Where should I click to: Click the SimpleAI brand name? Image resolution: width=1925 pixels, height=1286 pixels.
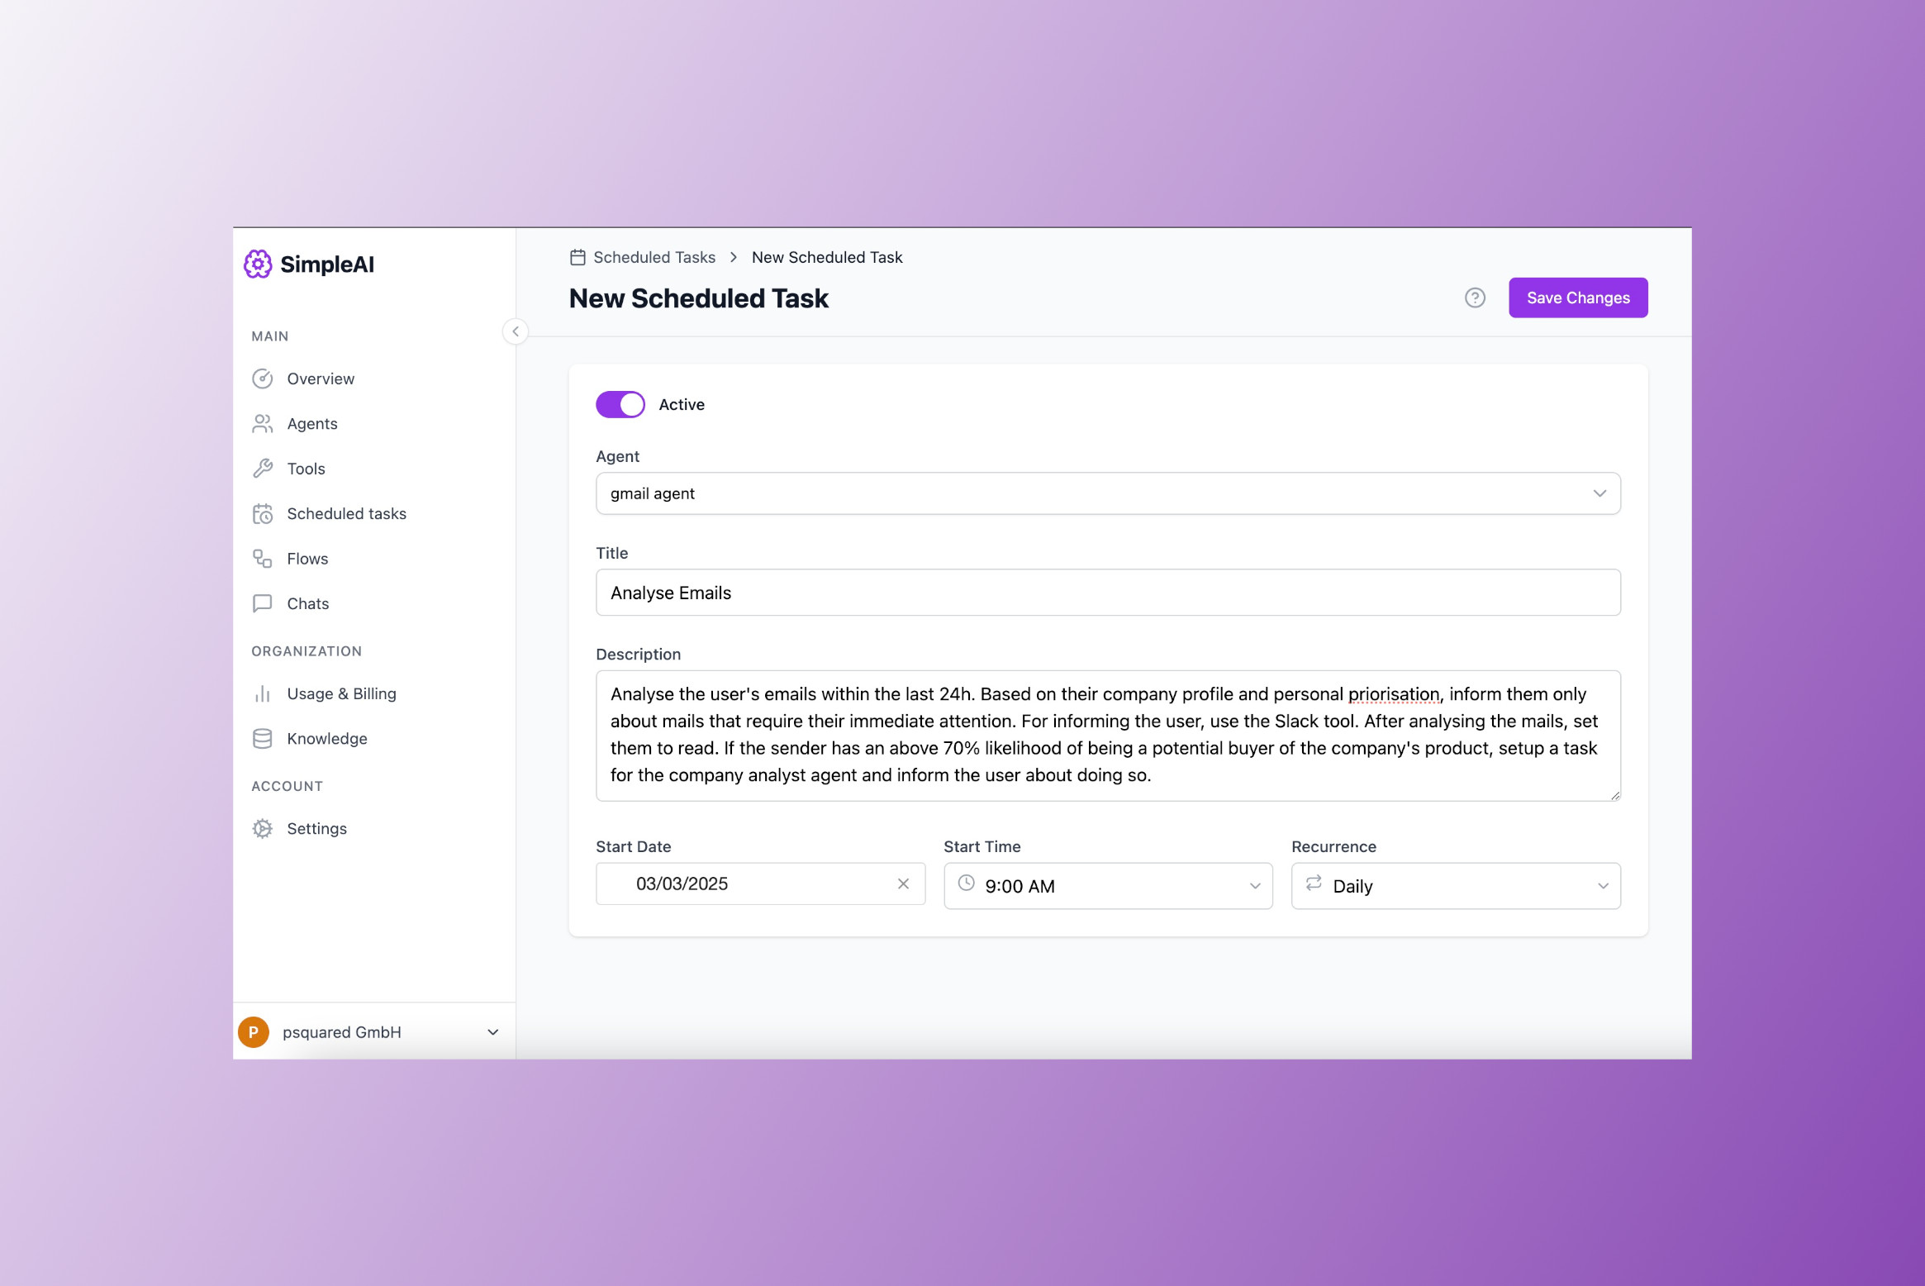click(327, 264)
